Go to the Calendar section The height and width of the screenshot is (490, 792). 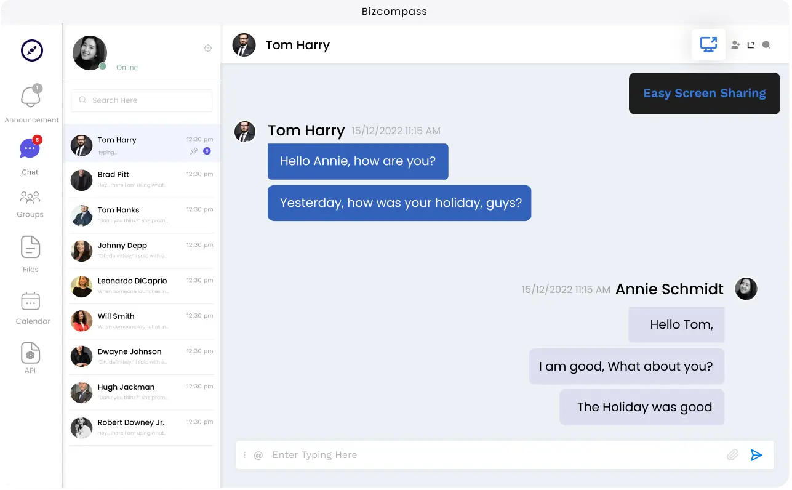point(31,307)
